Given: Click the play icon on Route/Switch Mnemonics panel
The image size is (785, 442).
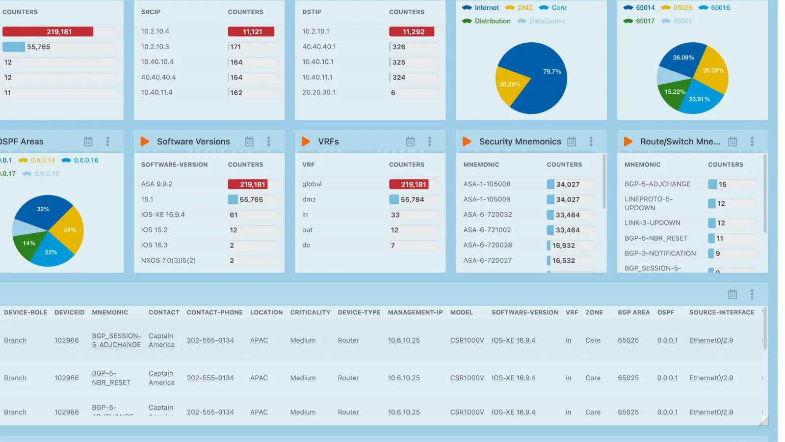Looking at the screenshot, I should tap(628, 141).
